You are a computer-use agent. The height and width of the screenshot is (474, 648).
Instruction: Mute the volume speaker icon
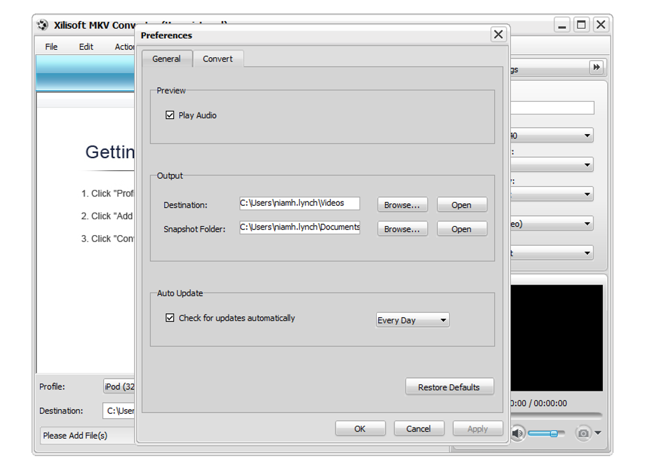pos(517,433)
